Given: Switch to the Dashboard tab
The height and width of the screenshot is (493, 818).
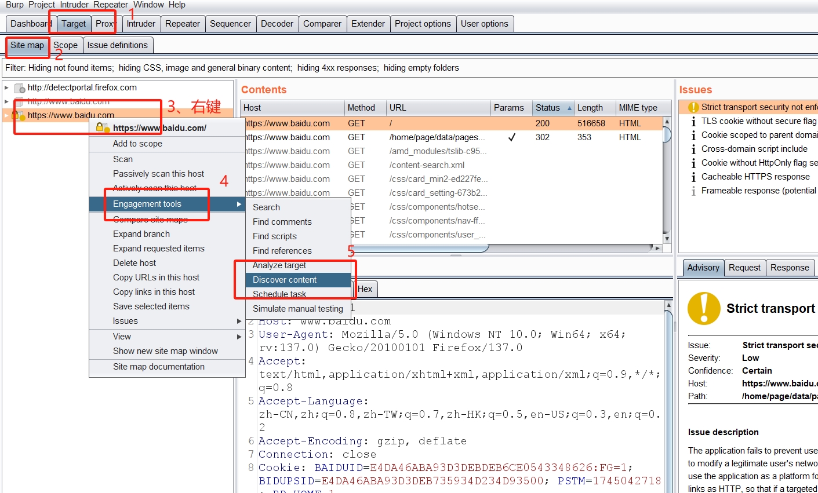Looking at the screenshot, I should point(31,24).
